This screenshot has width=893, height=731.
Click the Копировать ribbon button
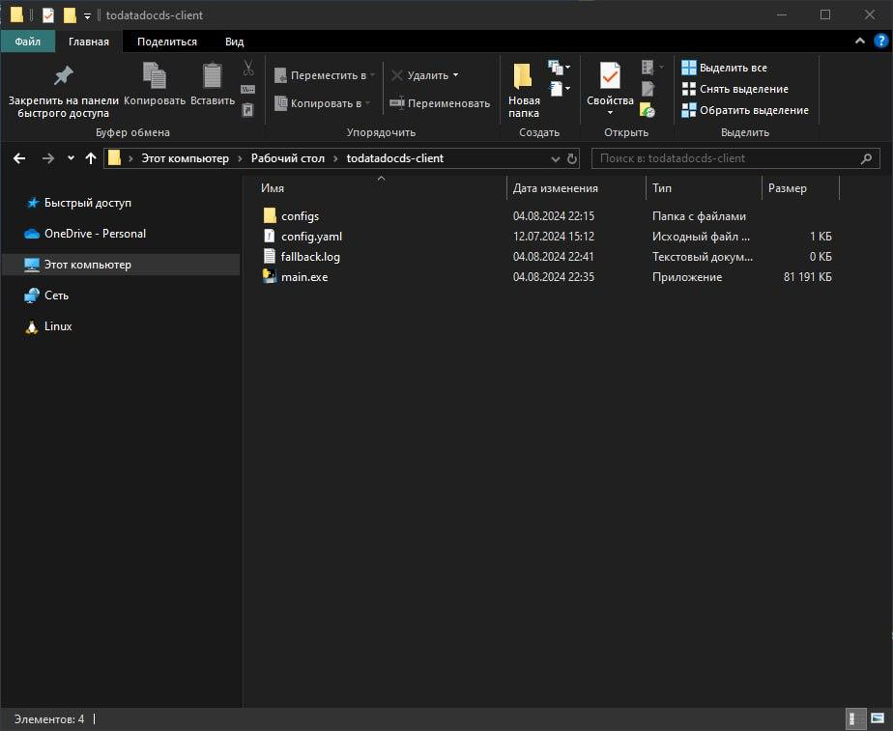[x=155, y=84]
